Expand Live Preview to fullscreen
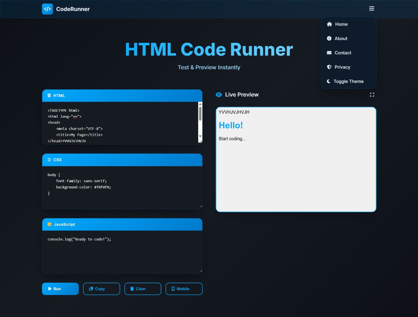The width and height of the screenshot is (418, 317). click(x=372, y=95)
